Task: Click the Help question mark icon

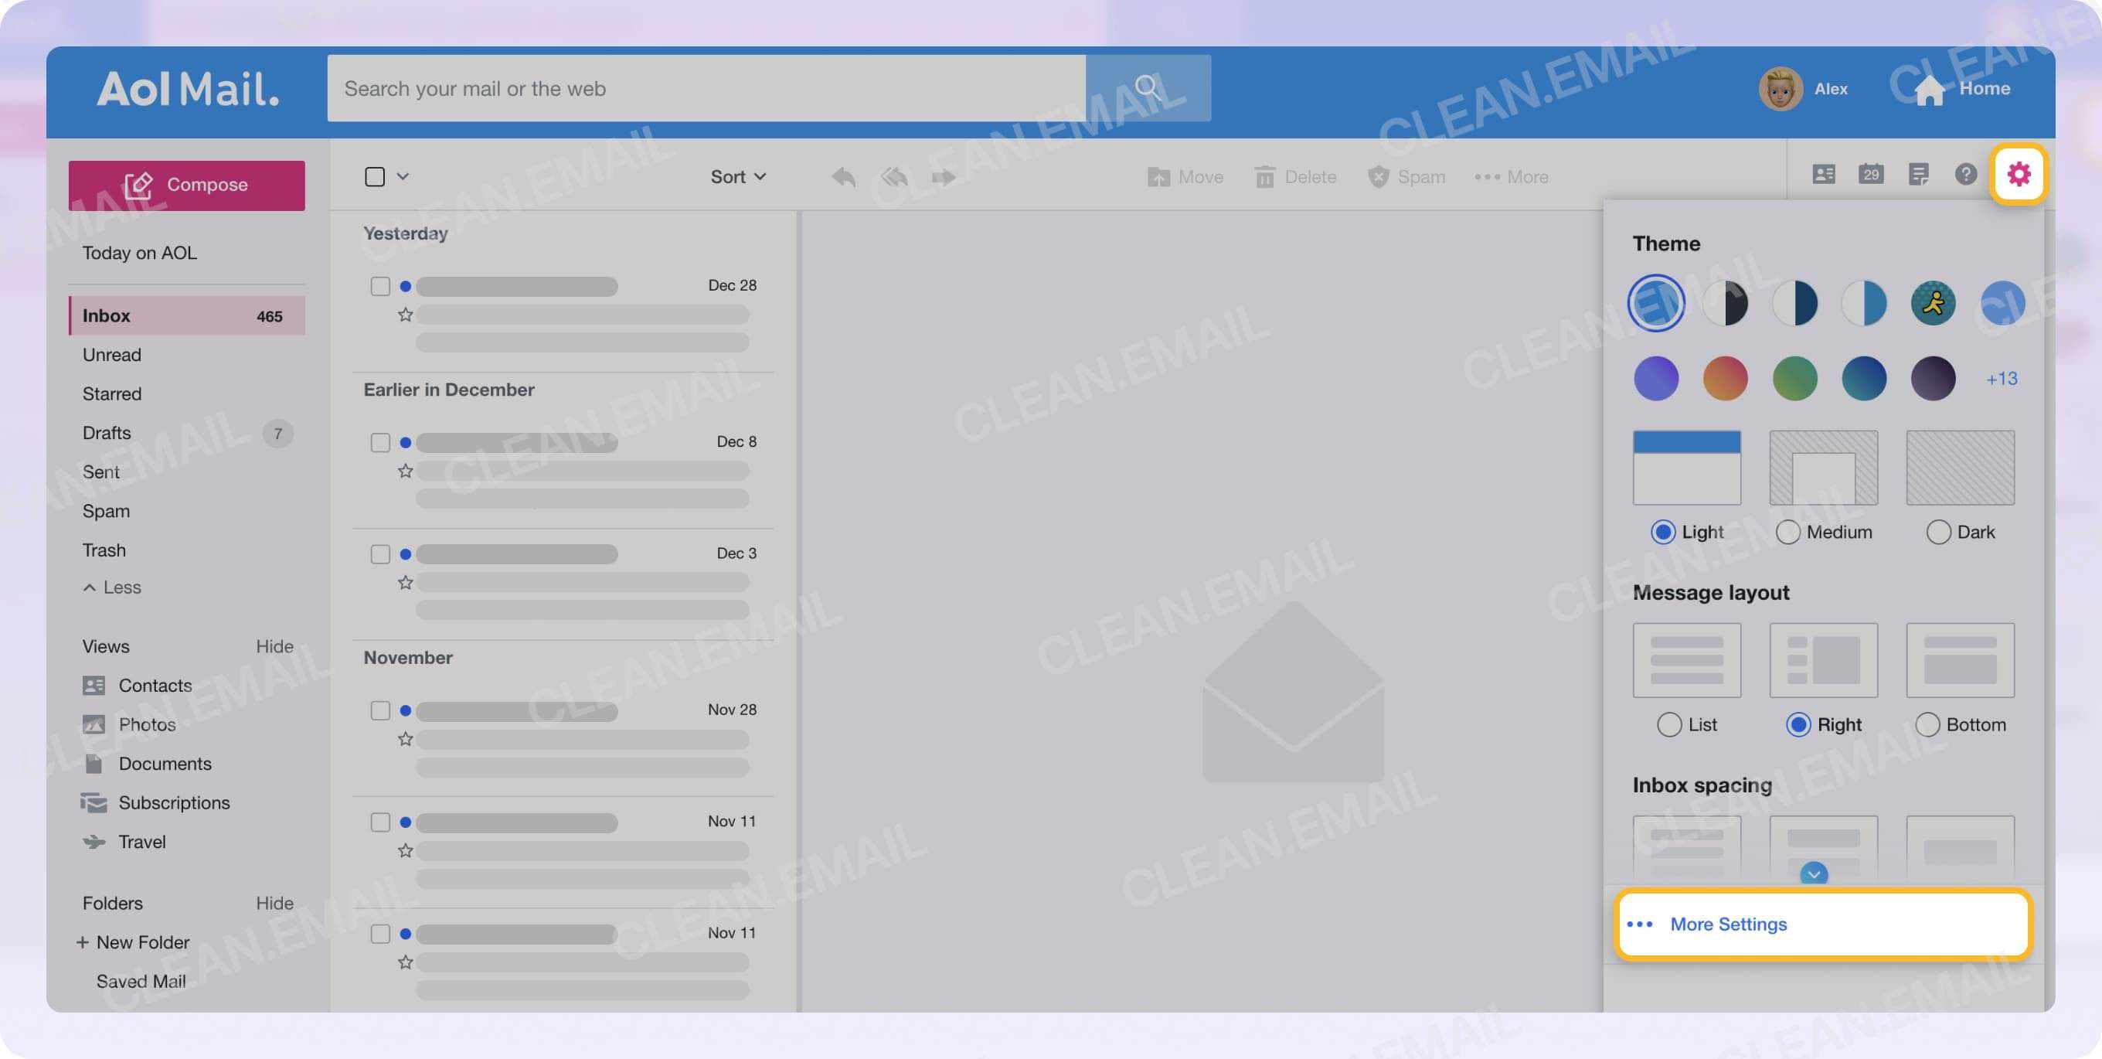Action: pos(1966,173)
